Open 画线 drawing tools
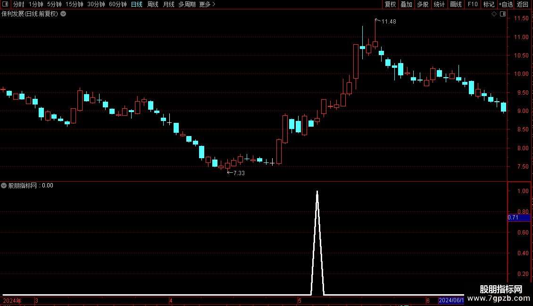533x306 pixels. pos(456,4)
